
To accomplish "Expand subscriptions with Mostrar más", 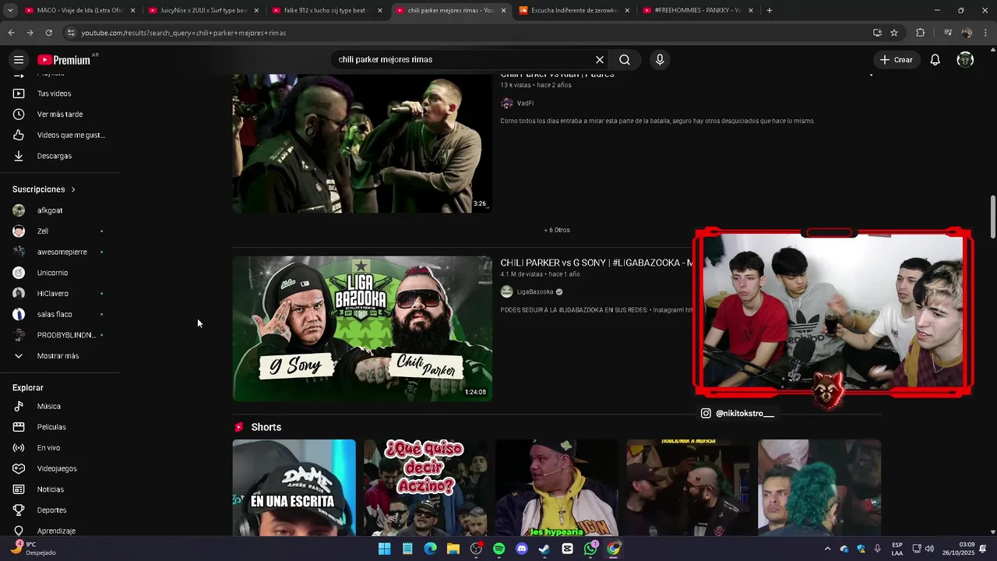I will coord(59,356).
